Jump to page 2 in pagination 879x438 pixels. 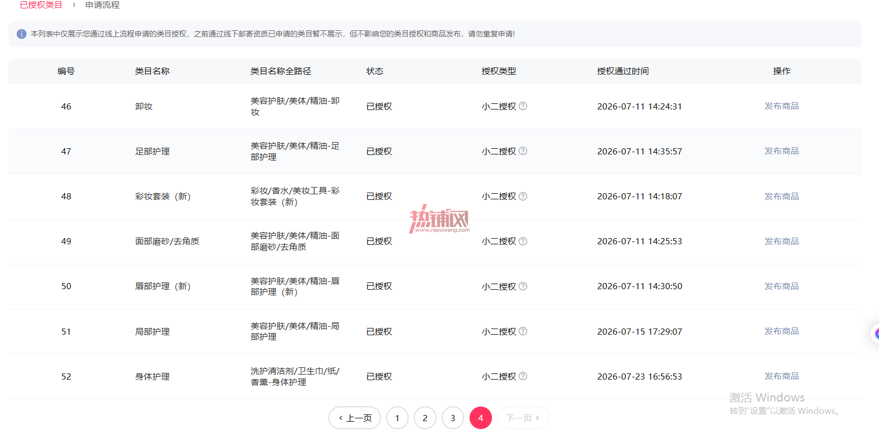pyautogui.click(x=425, y=418)
